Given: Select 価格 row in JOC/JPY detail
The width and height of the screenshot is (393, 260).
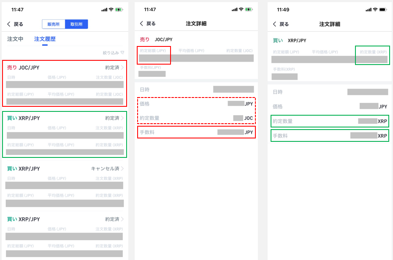Looking at the screenshot, I should point(197,103).
